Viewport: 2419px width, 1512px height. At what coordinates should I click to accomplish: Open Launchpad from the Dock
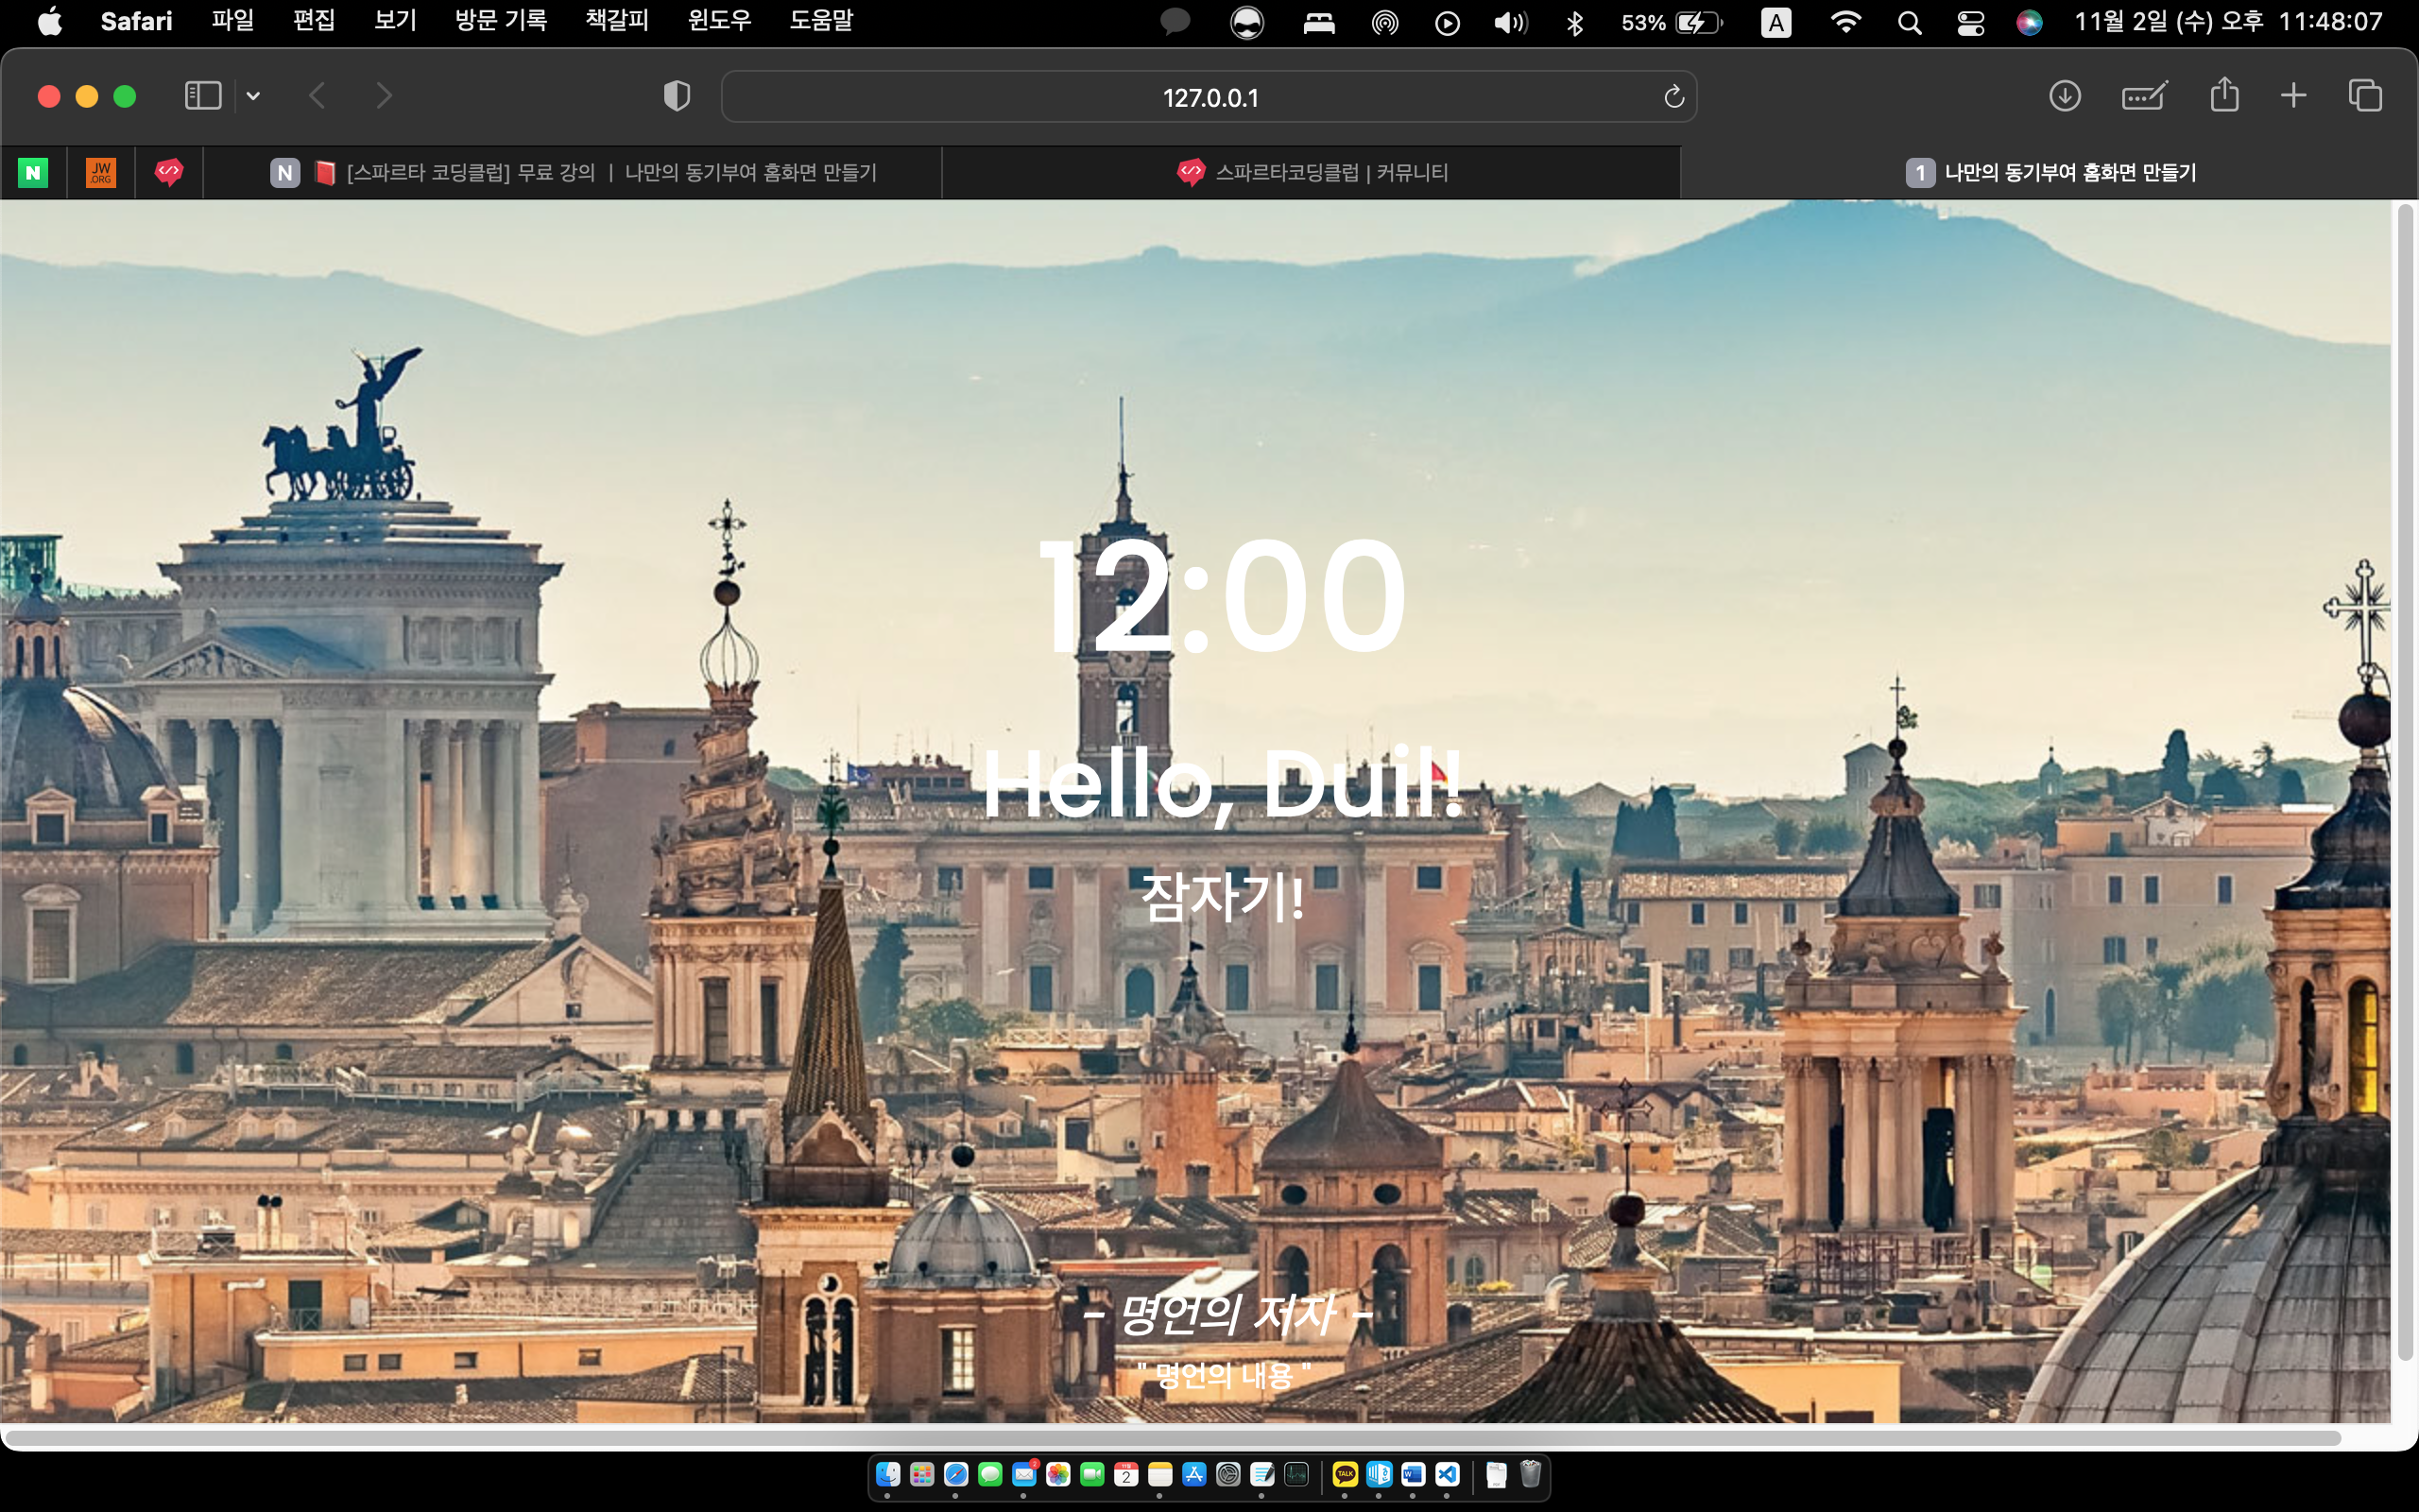pos(921,1474)
